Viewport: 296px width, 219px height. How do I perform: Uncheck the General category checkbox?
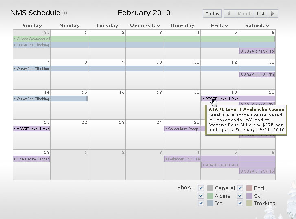(x=201, y=188)
